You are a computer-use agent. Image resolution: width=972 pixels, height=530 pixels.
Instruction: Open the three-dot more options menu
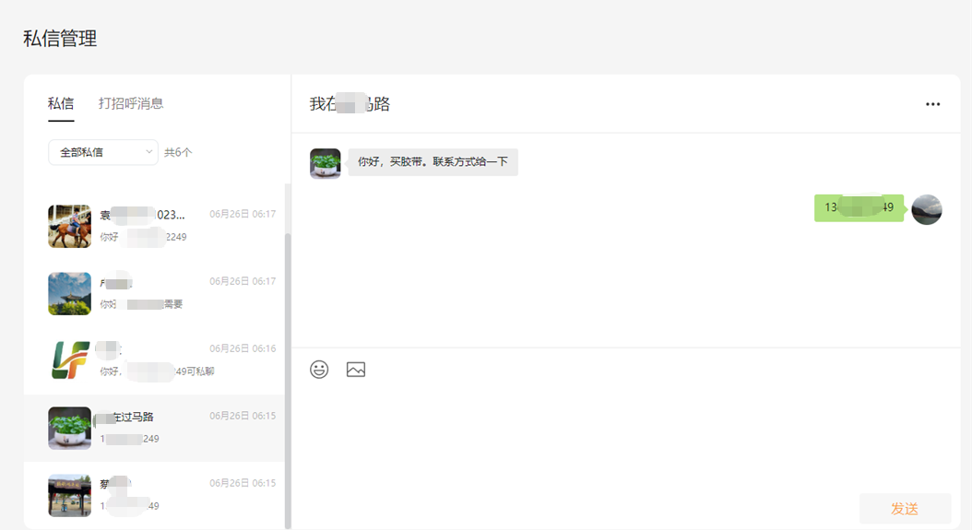(932, 104)
